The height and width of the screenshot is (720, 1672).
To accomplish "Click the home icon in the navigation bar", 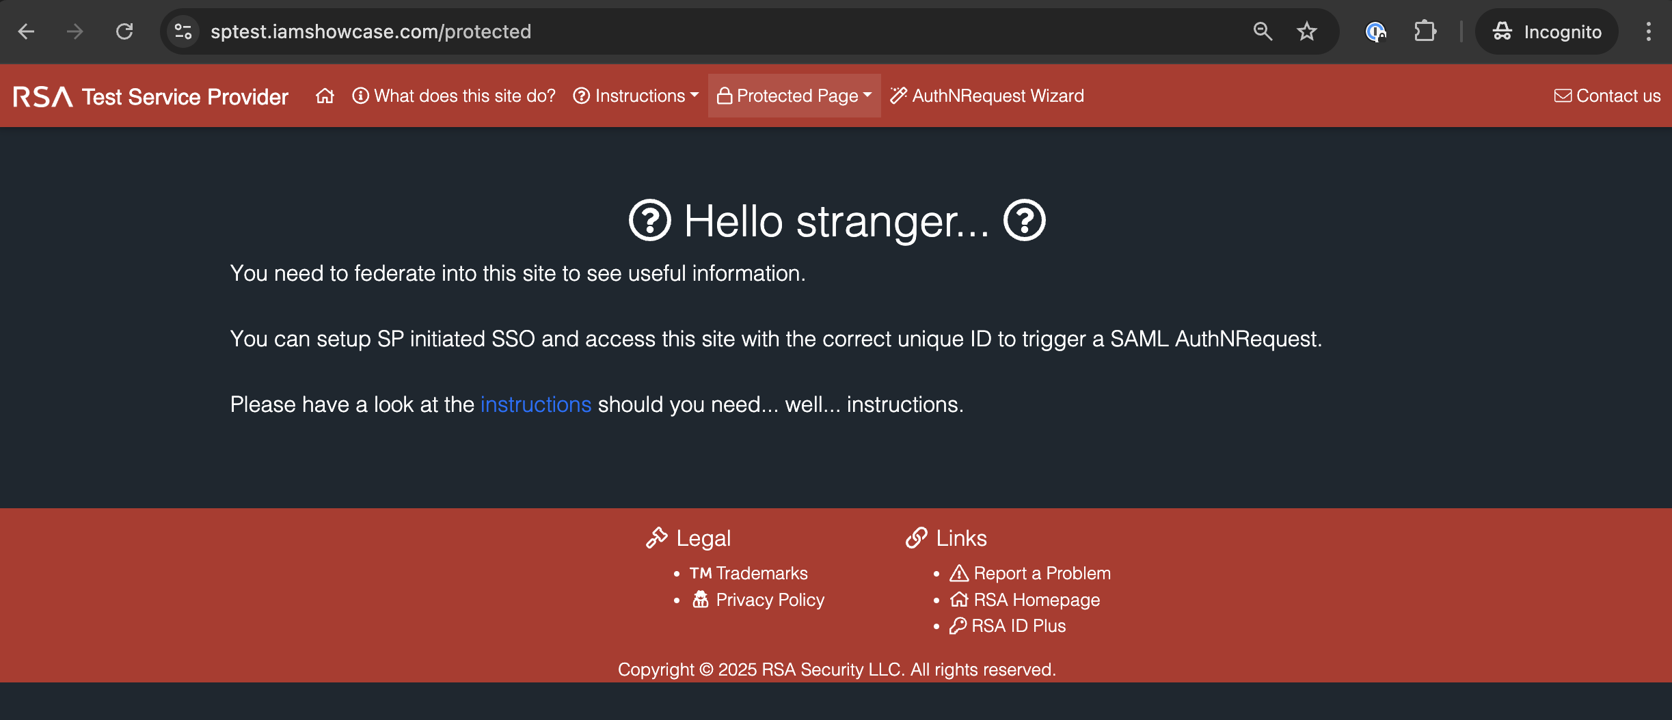I will [325, 96].
